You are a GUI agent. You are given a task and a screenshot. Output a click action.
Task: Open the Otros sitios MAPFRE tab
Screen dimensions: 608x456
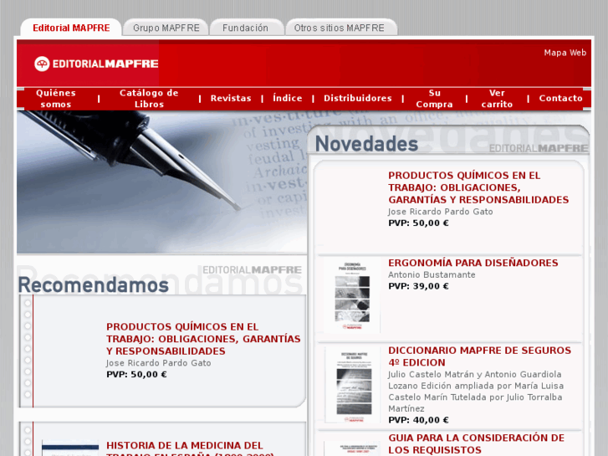click(x=339, y=28)
